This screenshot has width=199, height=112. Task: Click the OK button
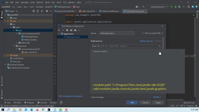pos(132,103)
